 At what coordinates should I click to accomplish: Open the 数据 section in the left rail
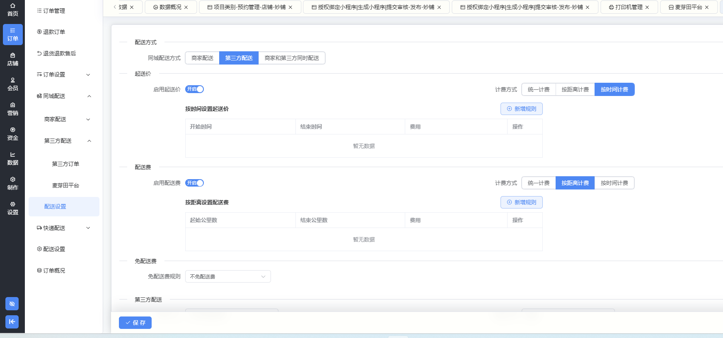(x=12, y=159)
